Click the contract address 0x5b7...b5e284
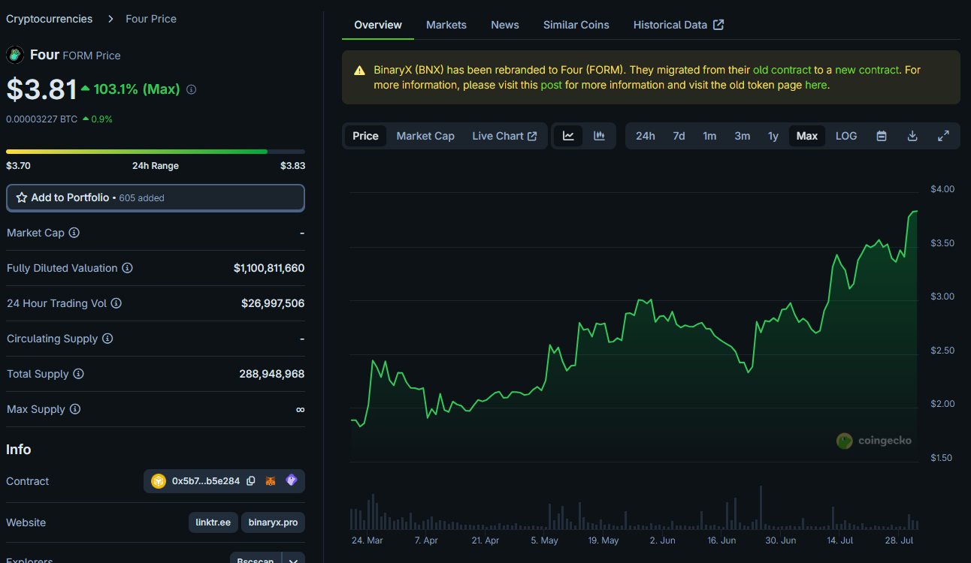This screenshot has height=563, width=971. tap(206, 481)
